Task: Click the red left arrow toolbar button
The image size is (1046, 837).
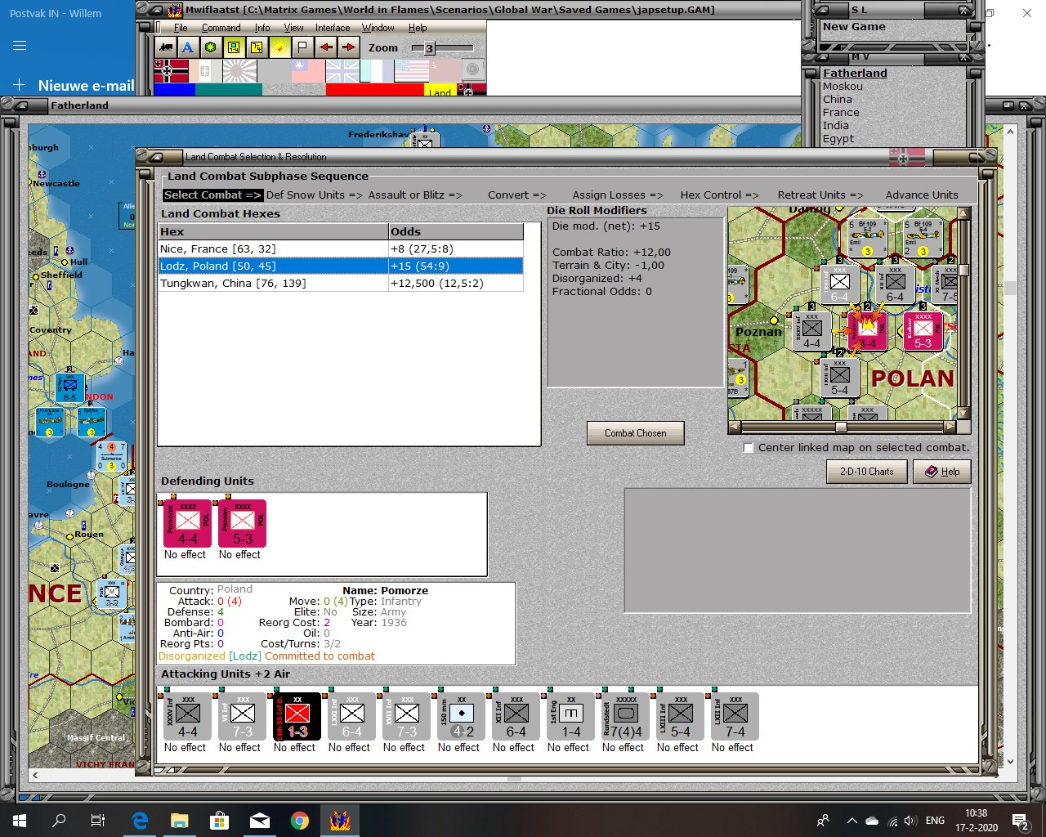Action: [x=326, y=47]
